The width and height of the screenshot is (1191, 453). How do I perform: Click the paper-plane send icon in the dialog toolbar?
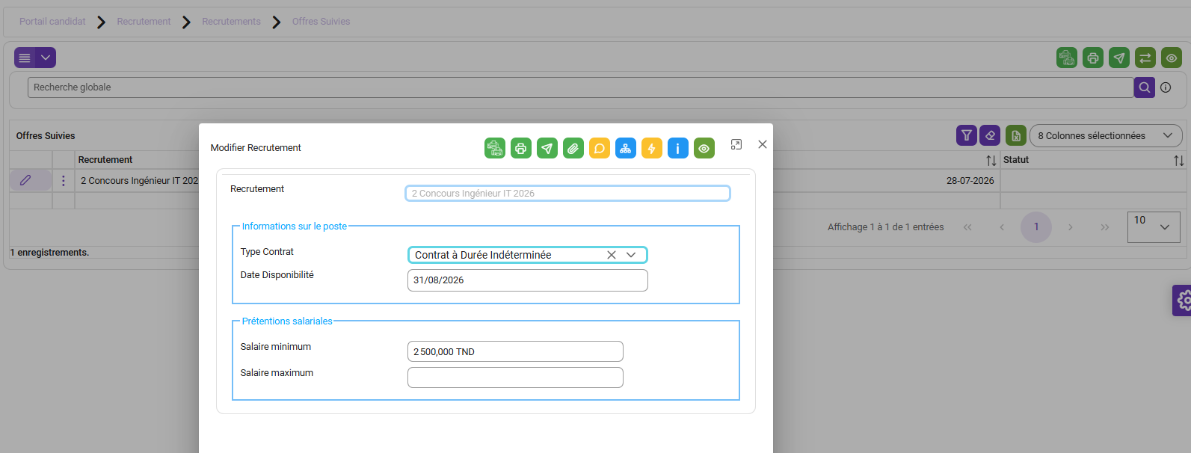(547, 148)
